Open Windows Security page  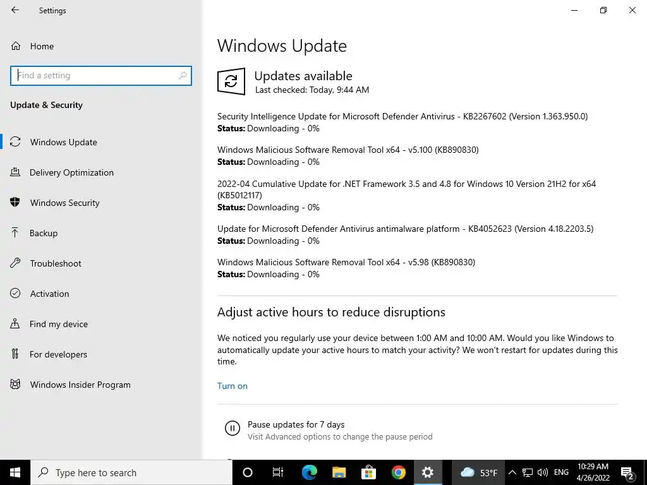pos(65,203)
